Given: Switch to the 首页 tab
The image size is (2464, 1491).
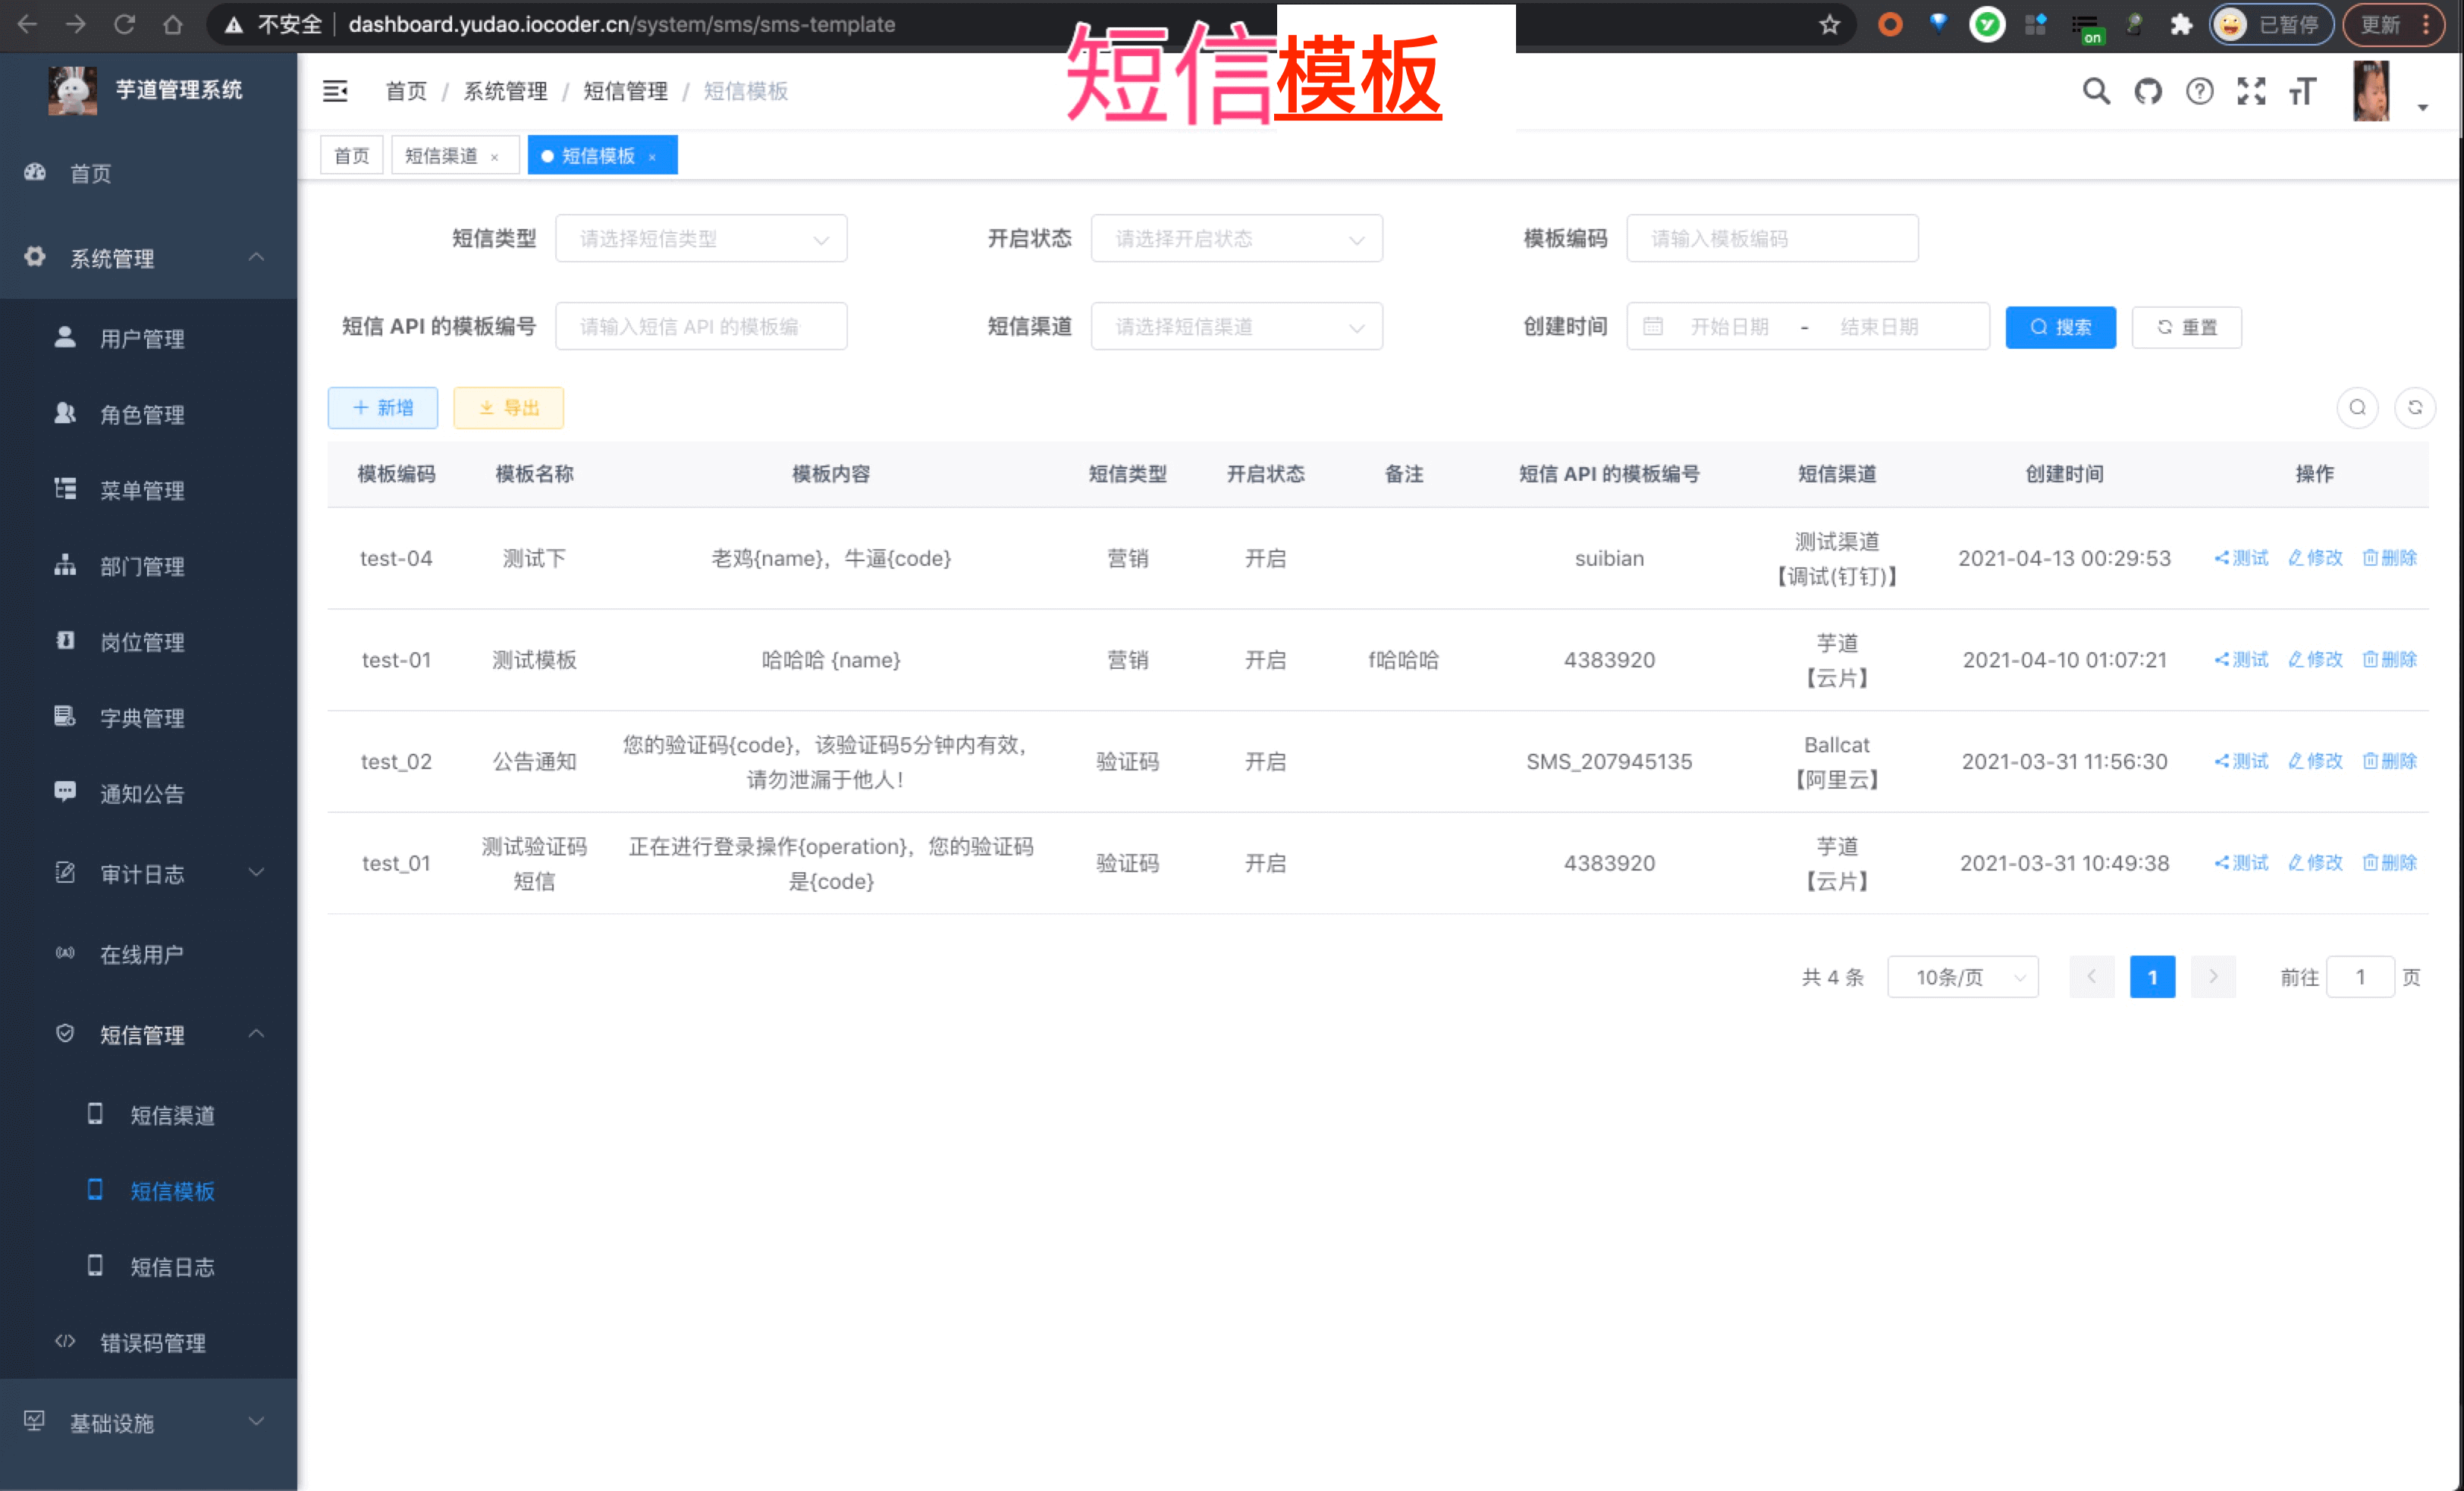Looking at the screenshot, I should (351, 156).
